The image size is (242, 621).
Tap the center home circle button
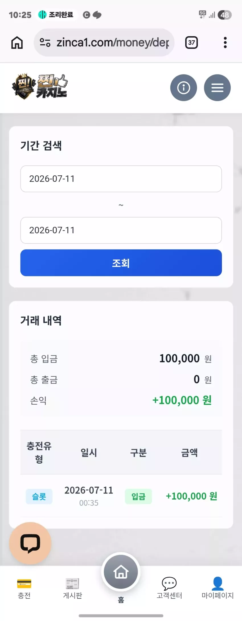click(121, 572)
